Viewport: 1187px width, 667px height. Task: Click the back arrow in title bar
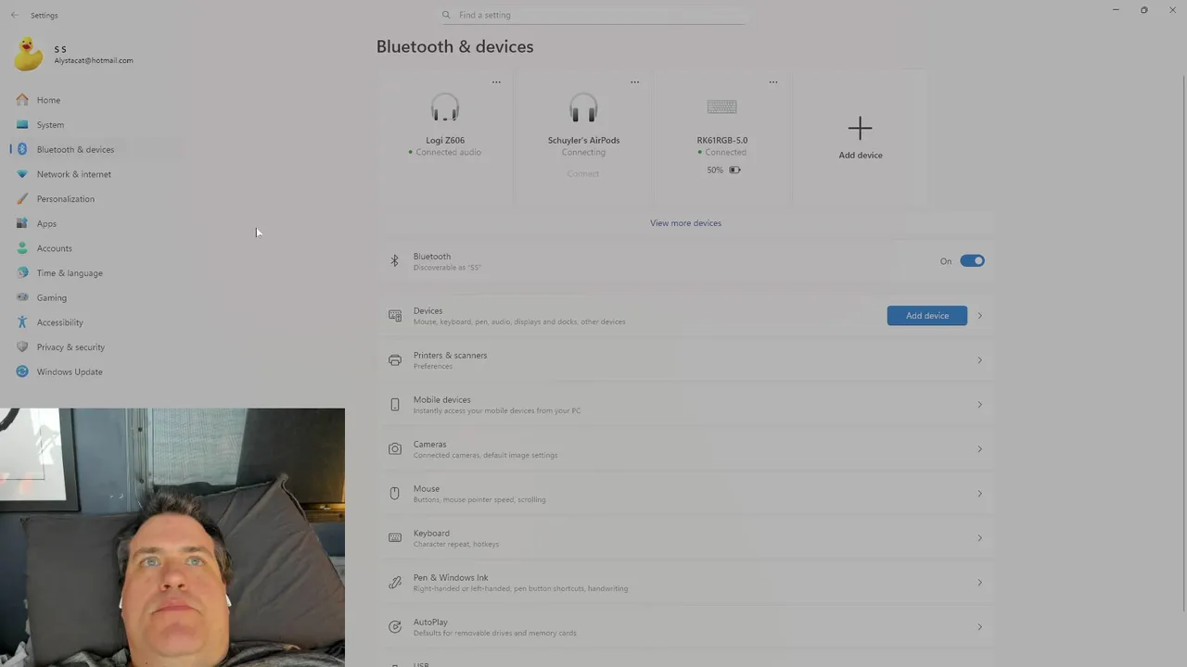point(14,15)
